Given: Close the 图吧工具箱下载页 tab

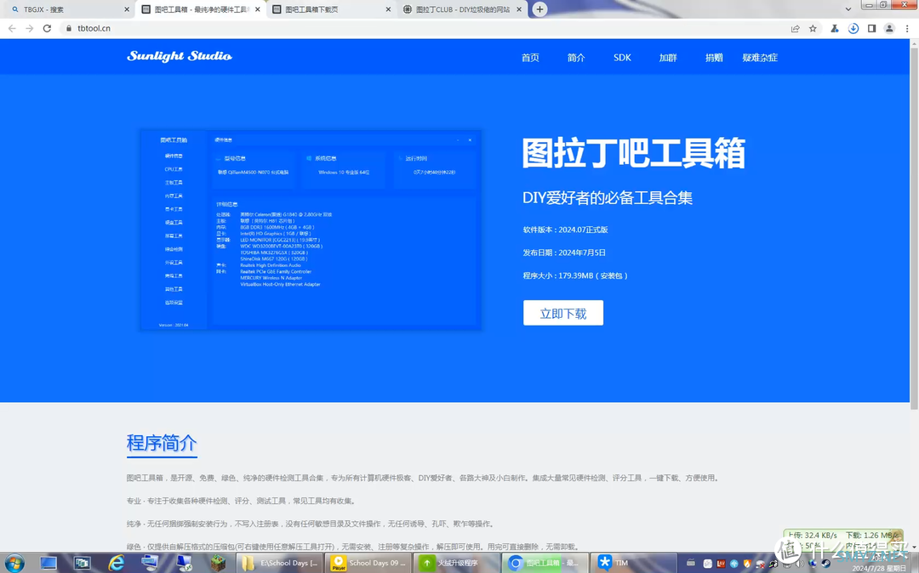Looking at the screenshot, I should (389, 9).
